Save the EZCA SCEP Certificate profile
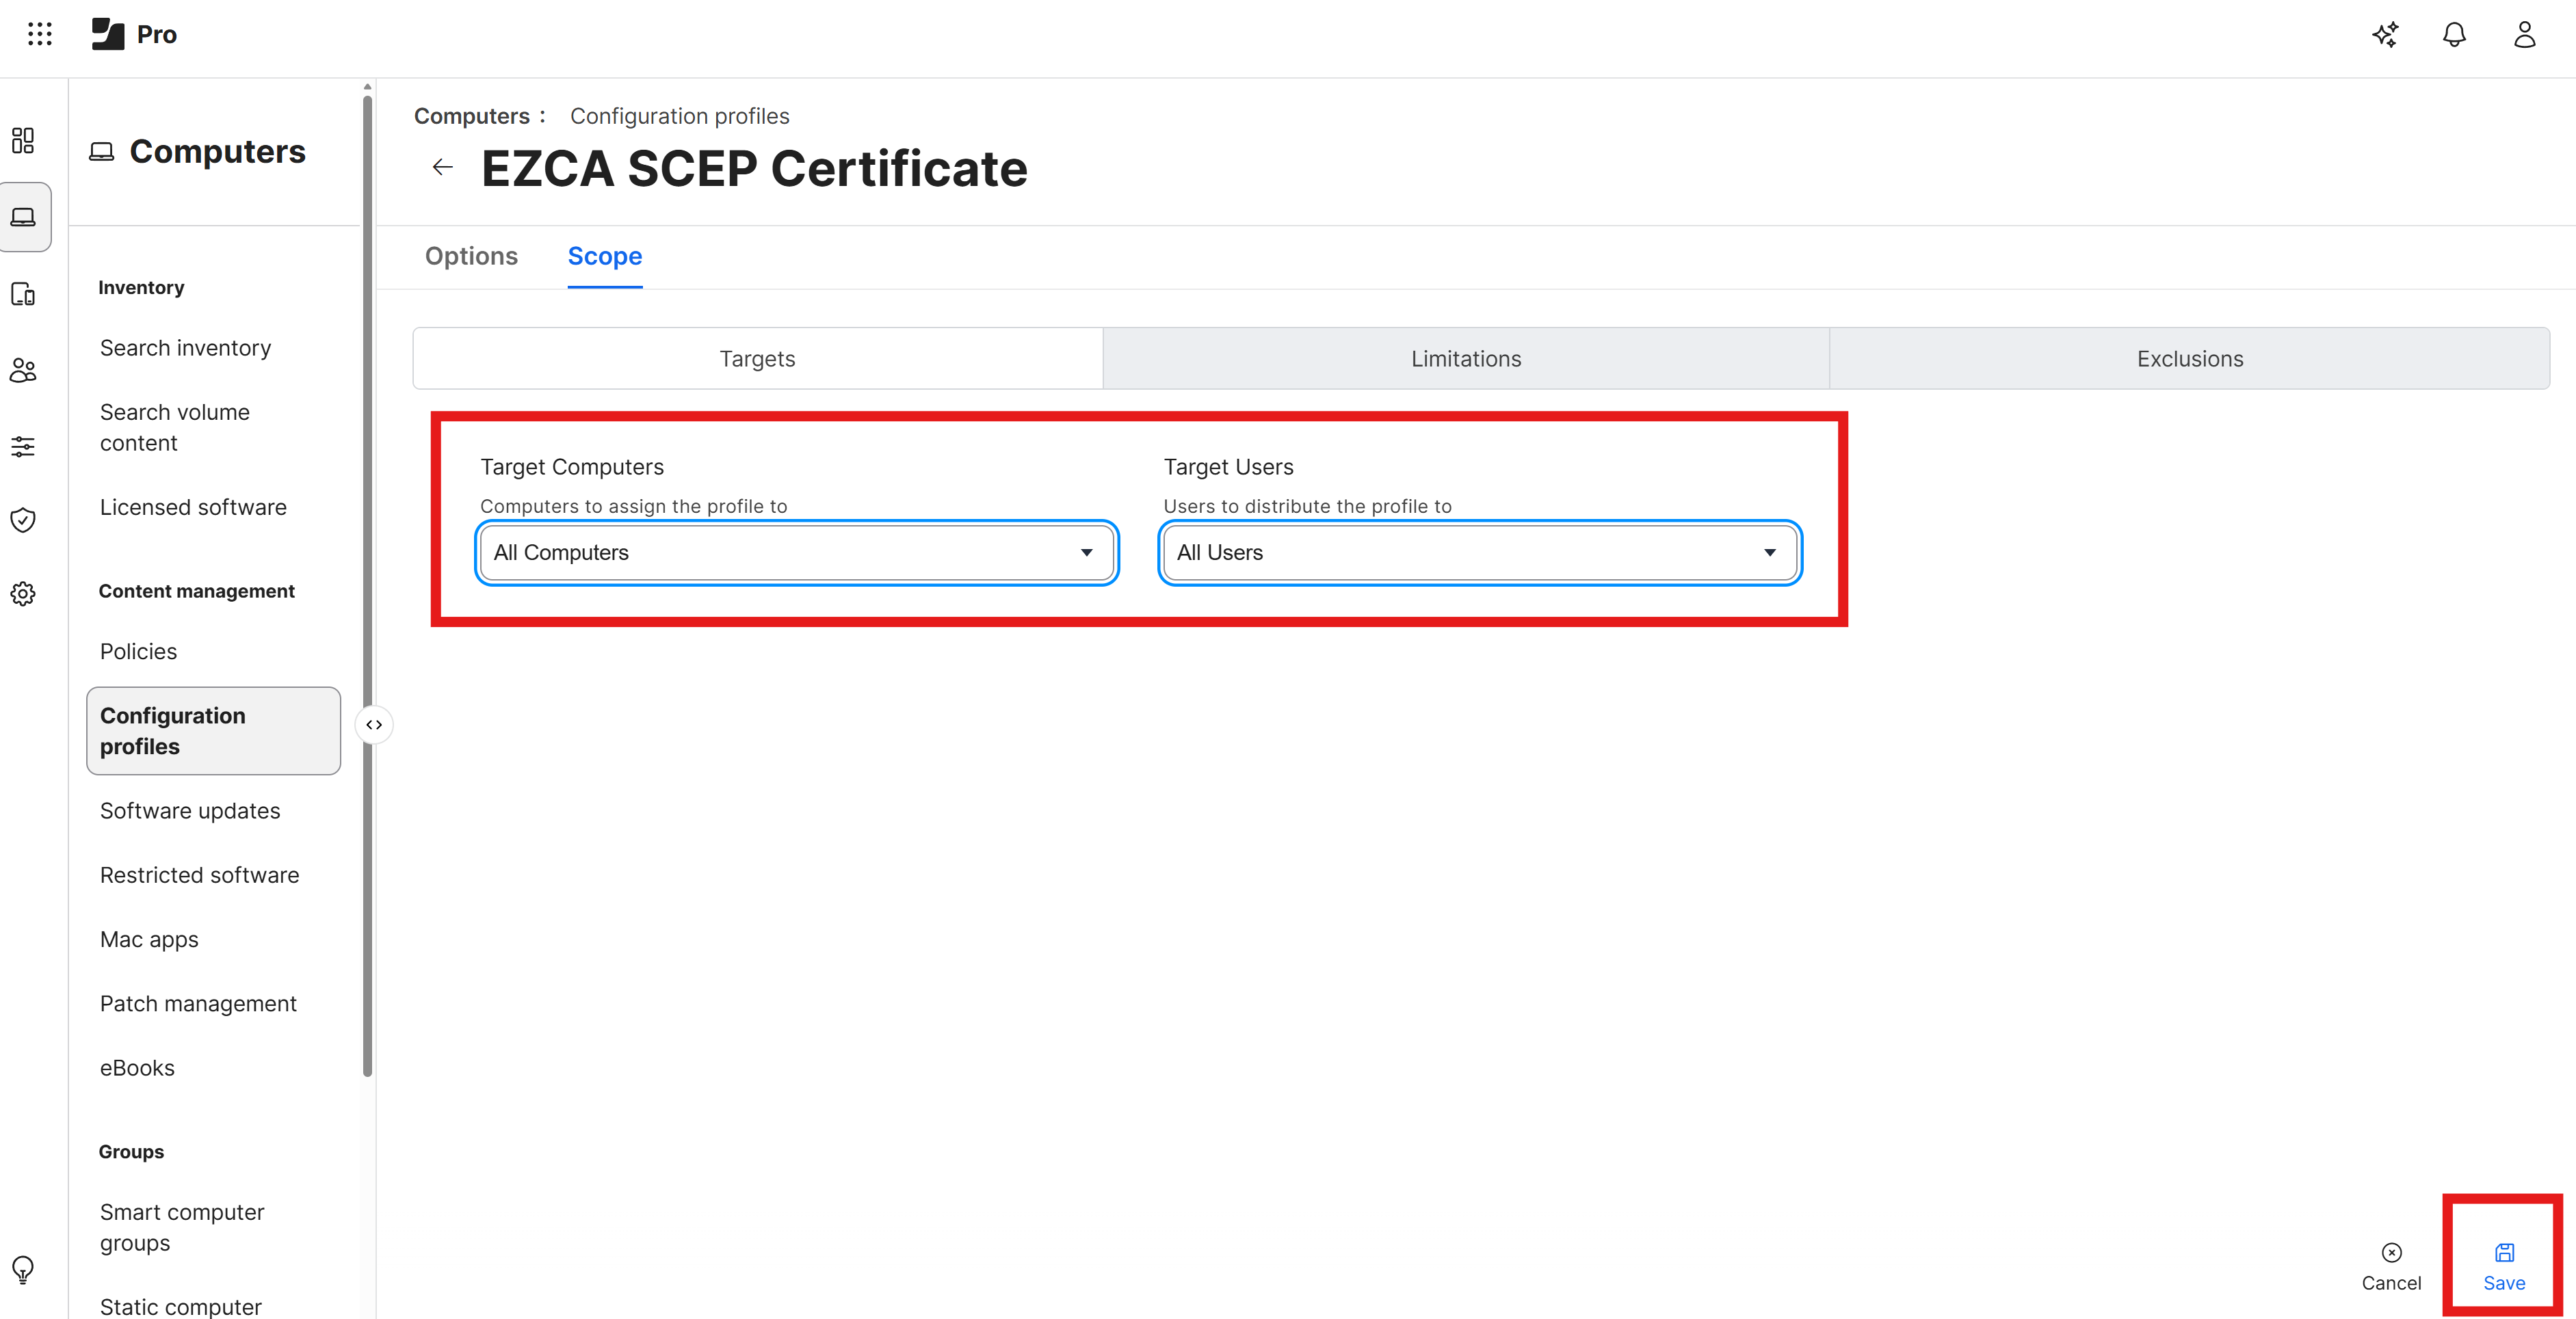Viewport: 2576px width, 1319px height. [x=2503, y=1266]
